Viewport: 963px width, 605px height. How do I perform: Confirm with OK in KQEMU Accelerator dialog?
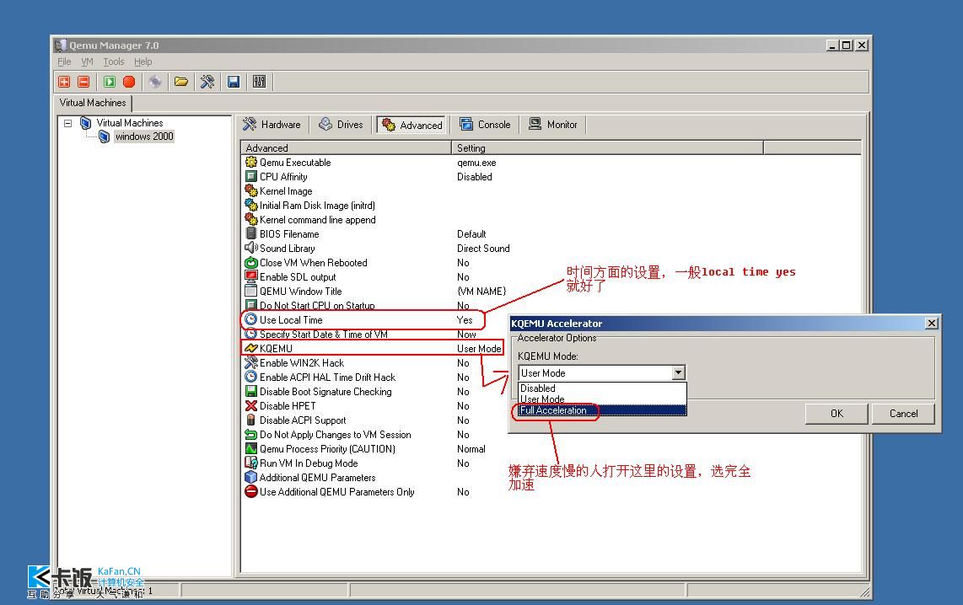coord(837,414)
